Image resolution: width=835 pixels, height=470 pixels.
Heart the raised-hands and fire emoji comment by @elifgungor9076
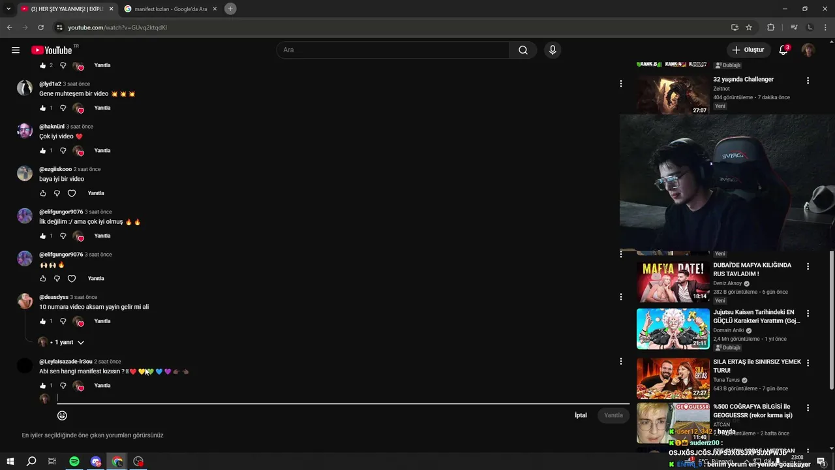point(72,279)
